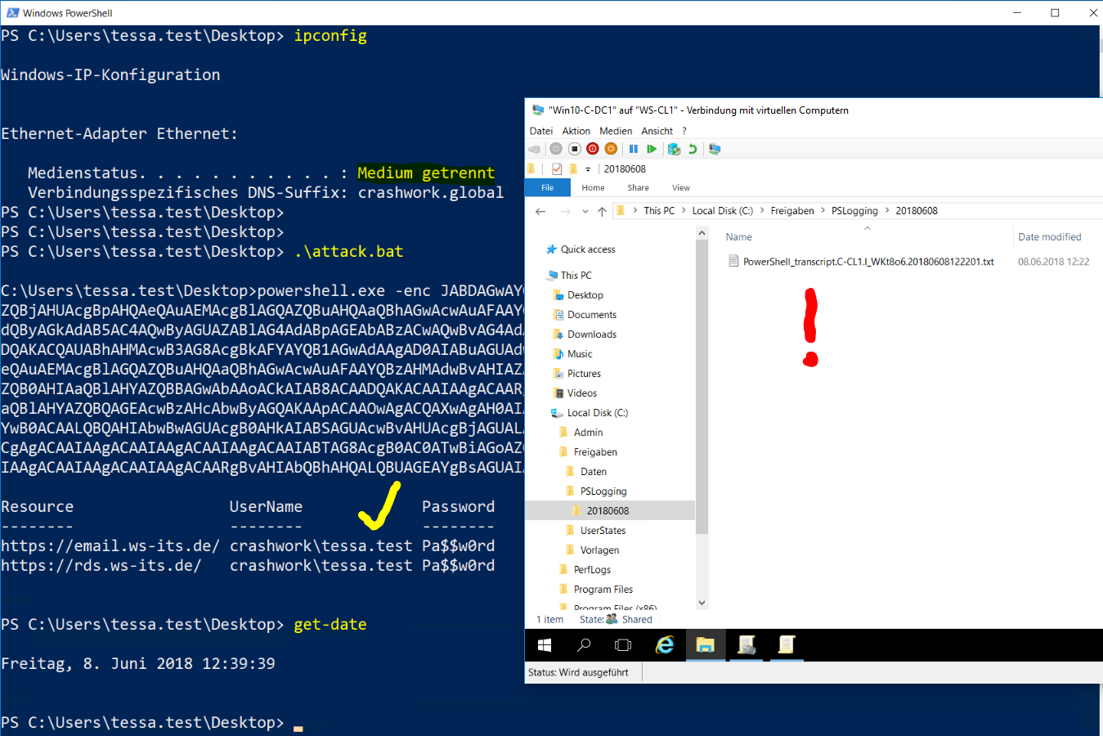Open the Medien menu
Screen dimensions: 1103x736
(x=616, y=131)
